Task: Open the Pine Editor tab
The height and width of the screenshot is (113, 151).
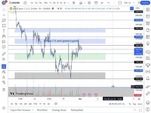Action: click(x=42, y=110)
